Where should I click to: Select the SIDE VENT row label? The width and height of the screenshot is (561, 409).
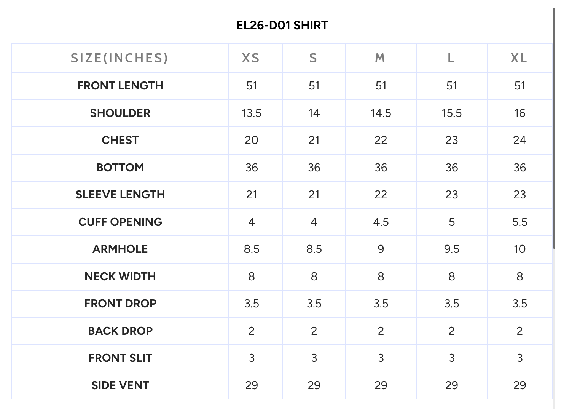tap(120, 385)
